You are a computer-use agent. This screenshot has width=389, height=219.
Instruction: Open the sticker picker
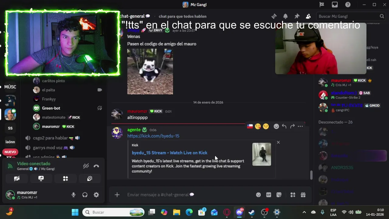coord(279,195)
